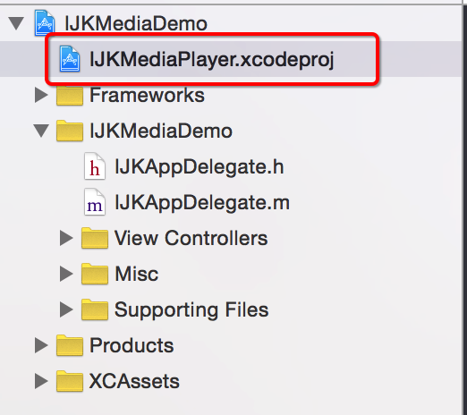Click the View Controllers folder icon
The height and width of the screenshot is (415, 467).
tap(95, 238)
